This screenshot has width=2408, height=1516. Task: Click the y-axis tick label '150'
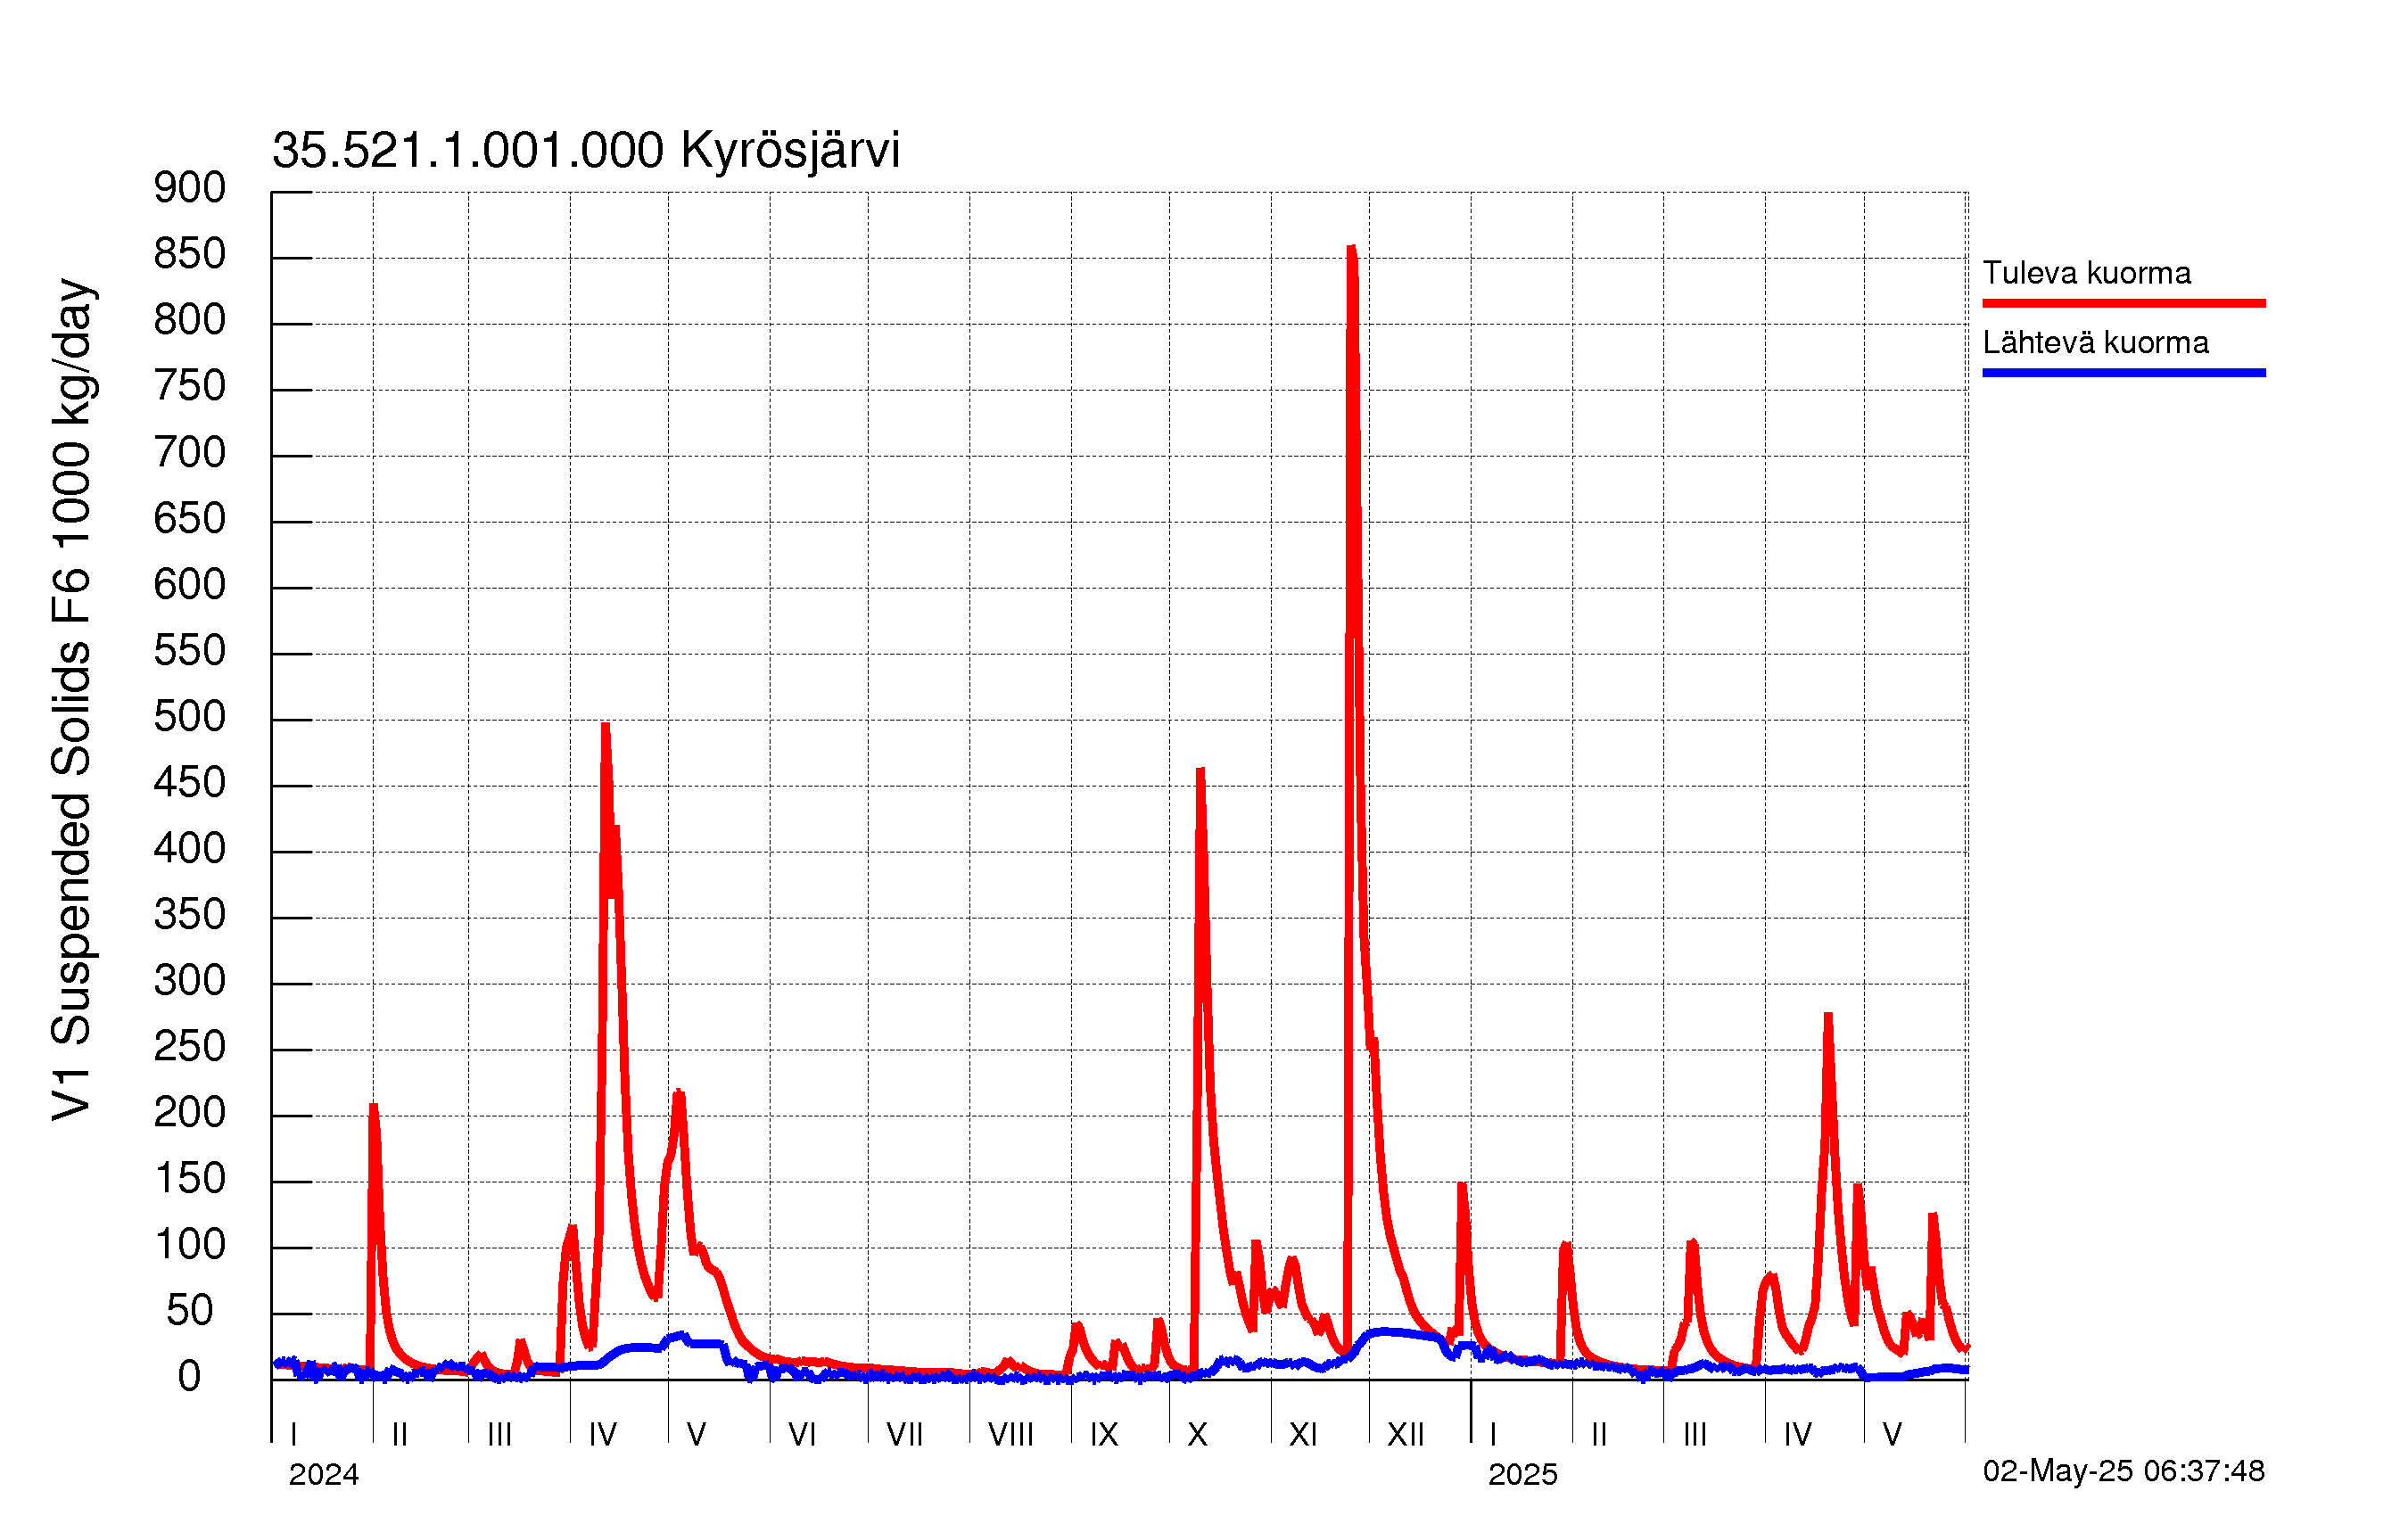pyautogui.click(x=189, y=1179)
